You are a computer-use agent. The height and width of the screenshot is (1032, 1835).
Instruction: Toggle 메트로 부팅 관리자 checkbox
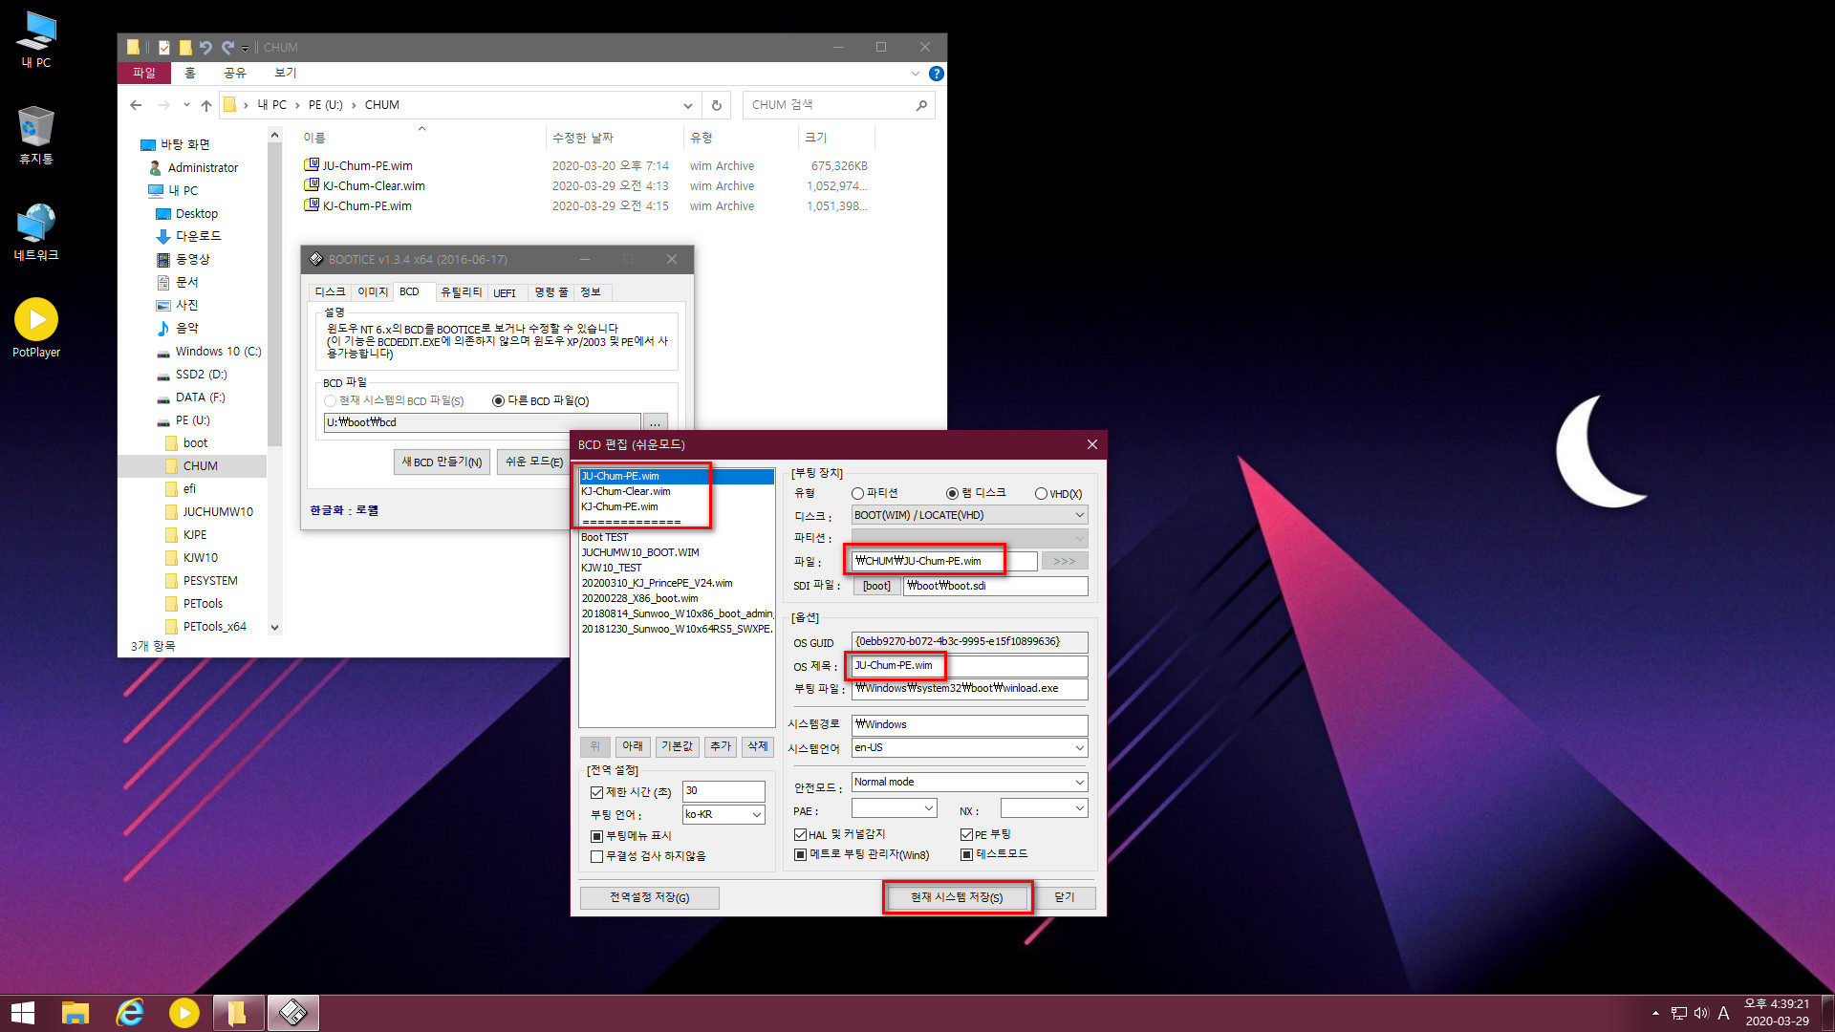(801, 855)
